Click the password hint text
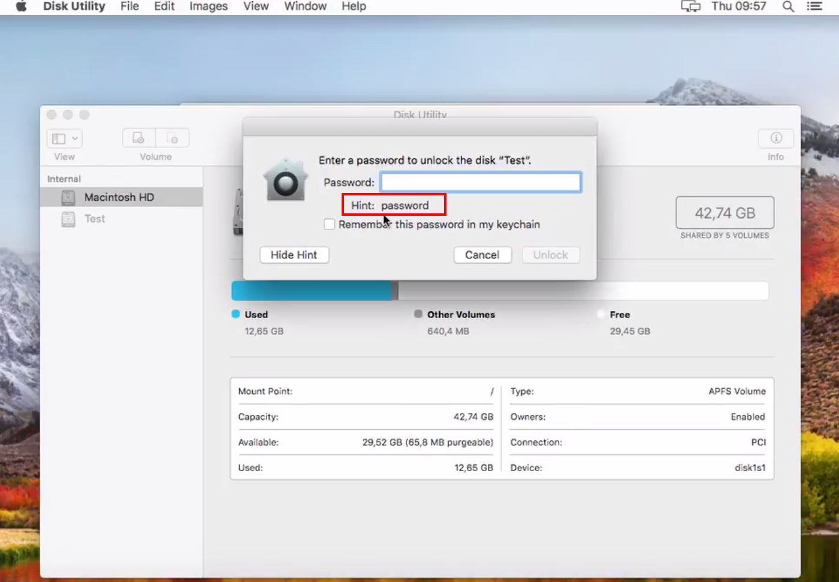Image resolution: width=839 pixels, height=582 pixels. pyautogui.click(x=405, y=206)
